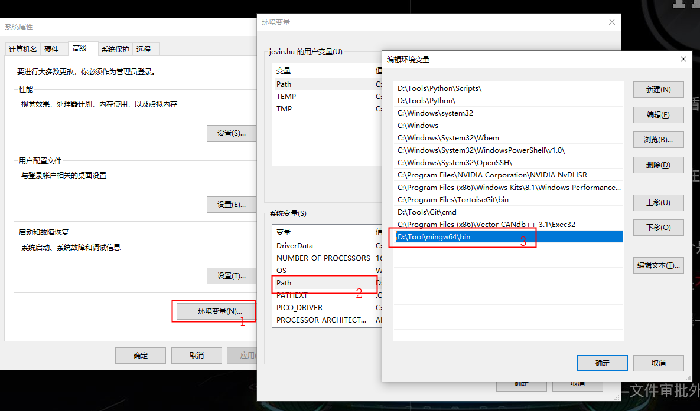700x411 pixels.
Task: Click 删除(D) button
Action: click(658, 165)
